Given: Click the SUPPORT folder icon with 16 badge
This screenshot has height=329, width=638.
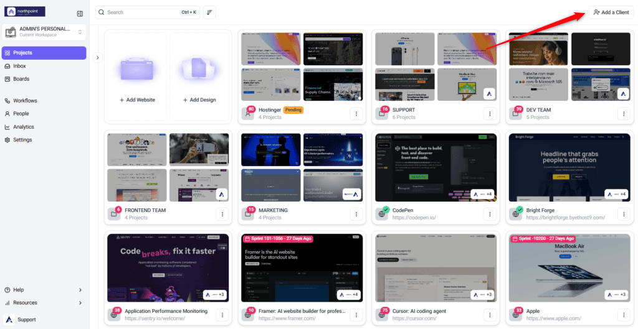Looking at the screenshot, I should [381, 114].
